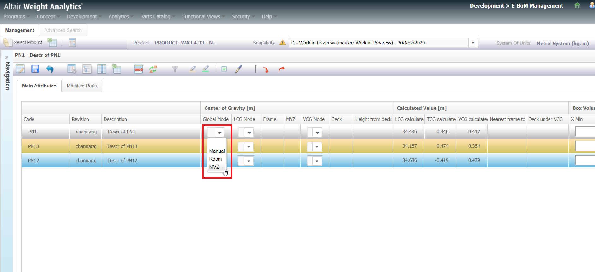Choose MVZ from the Global Mode list
Image resolution: width=595 pixels, height=272 pixels.
[x=214, y=167]
